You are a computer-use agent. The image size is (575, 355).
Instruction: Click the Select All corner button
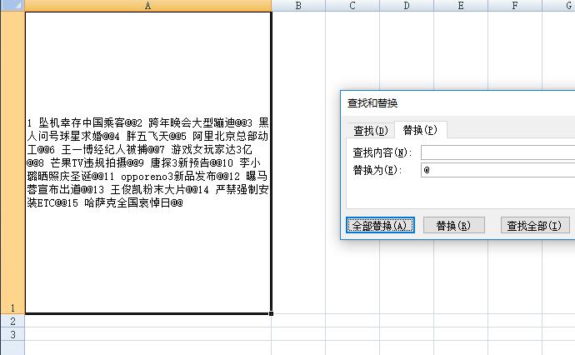click(x=12, y=6)
